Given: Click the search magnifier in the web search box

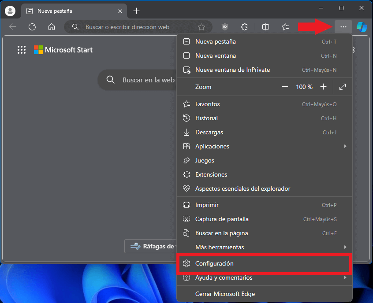Looking at the screenshot, I should pos(110,80).
